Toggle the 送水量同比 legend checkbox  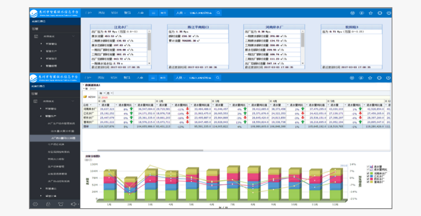point(368,170)
